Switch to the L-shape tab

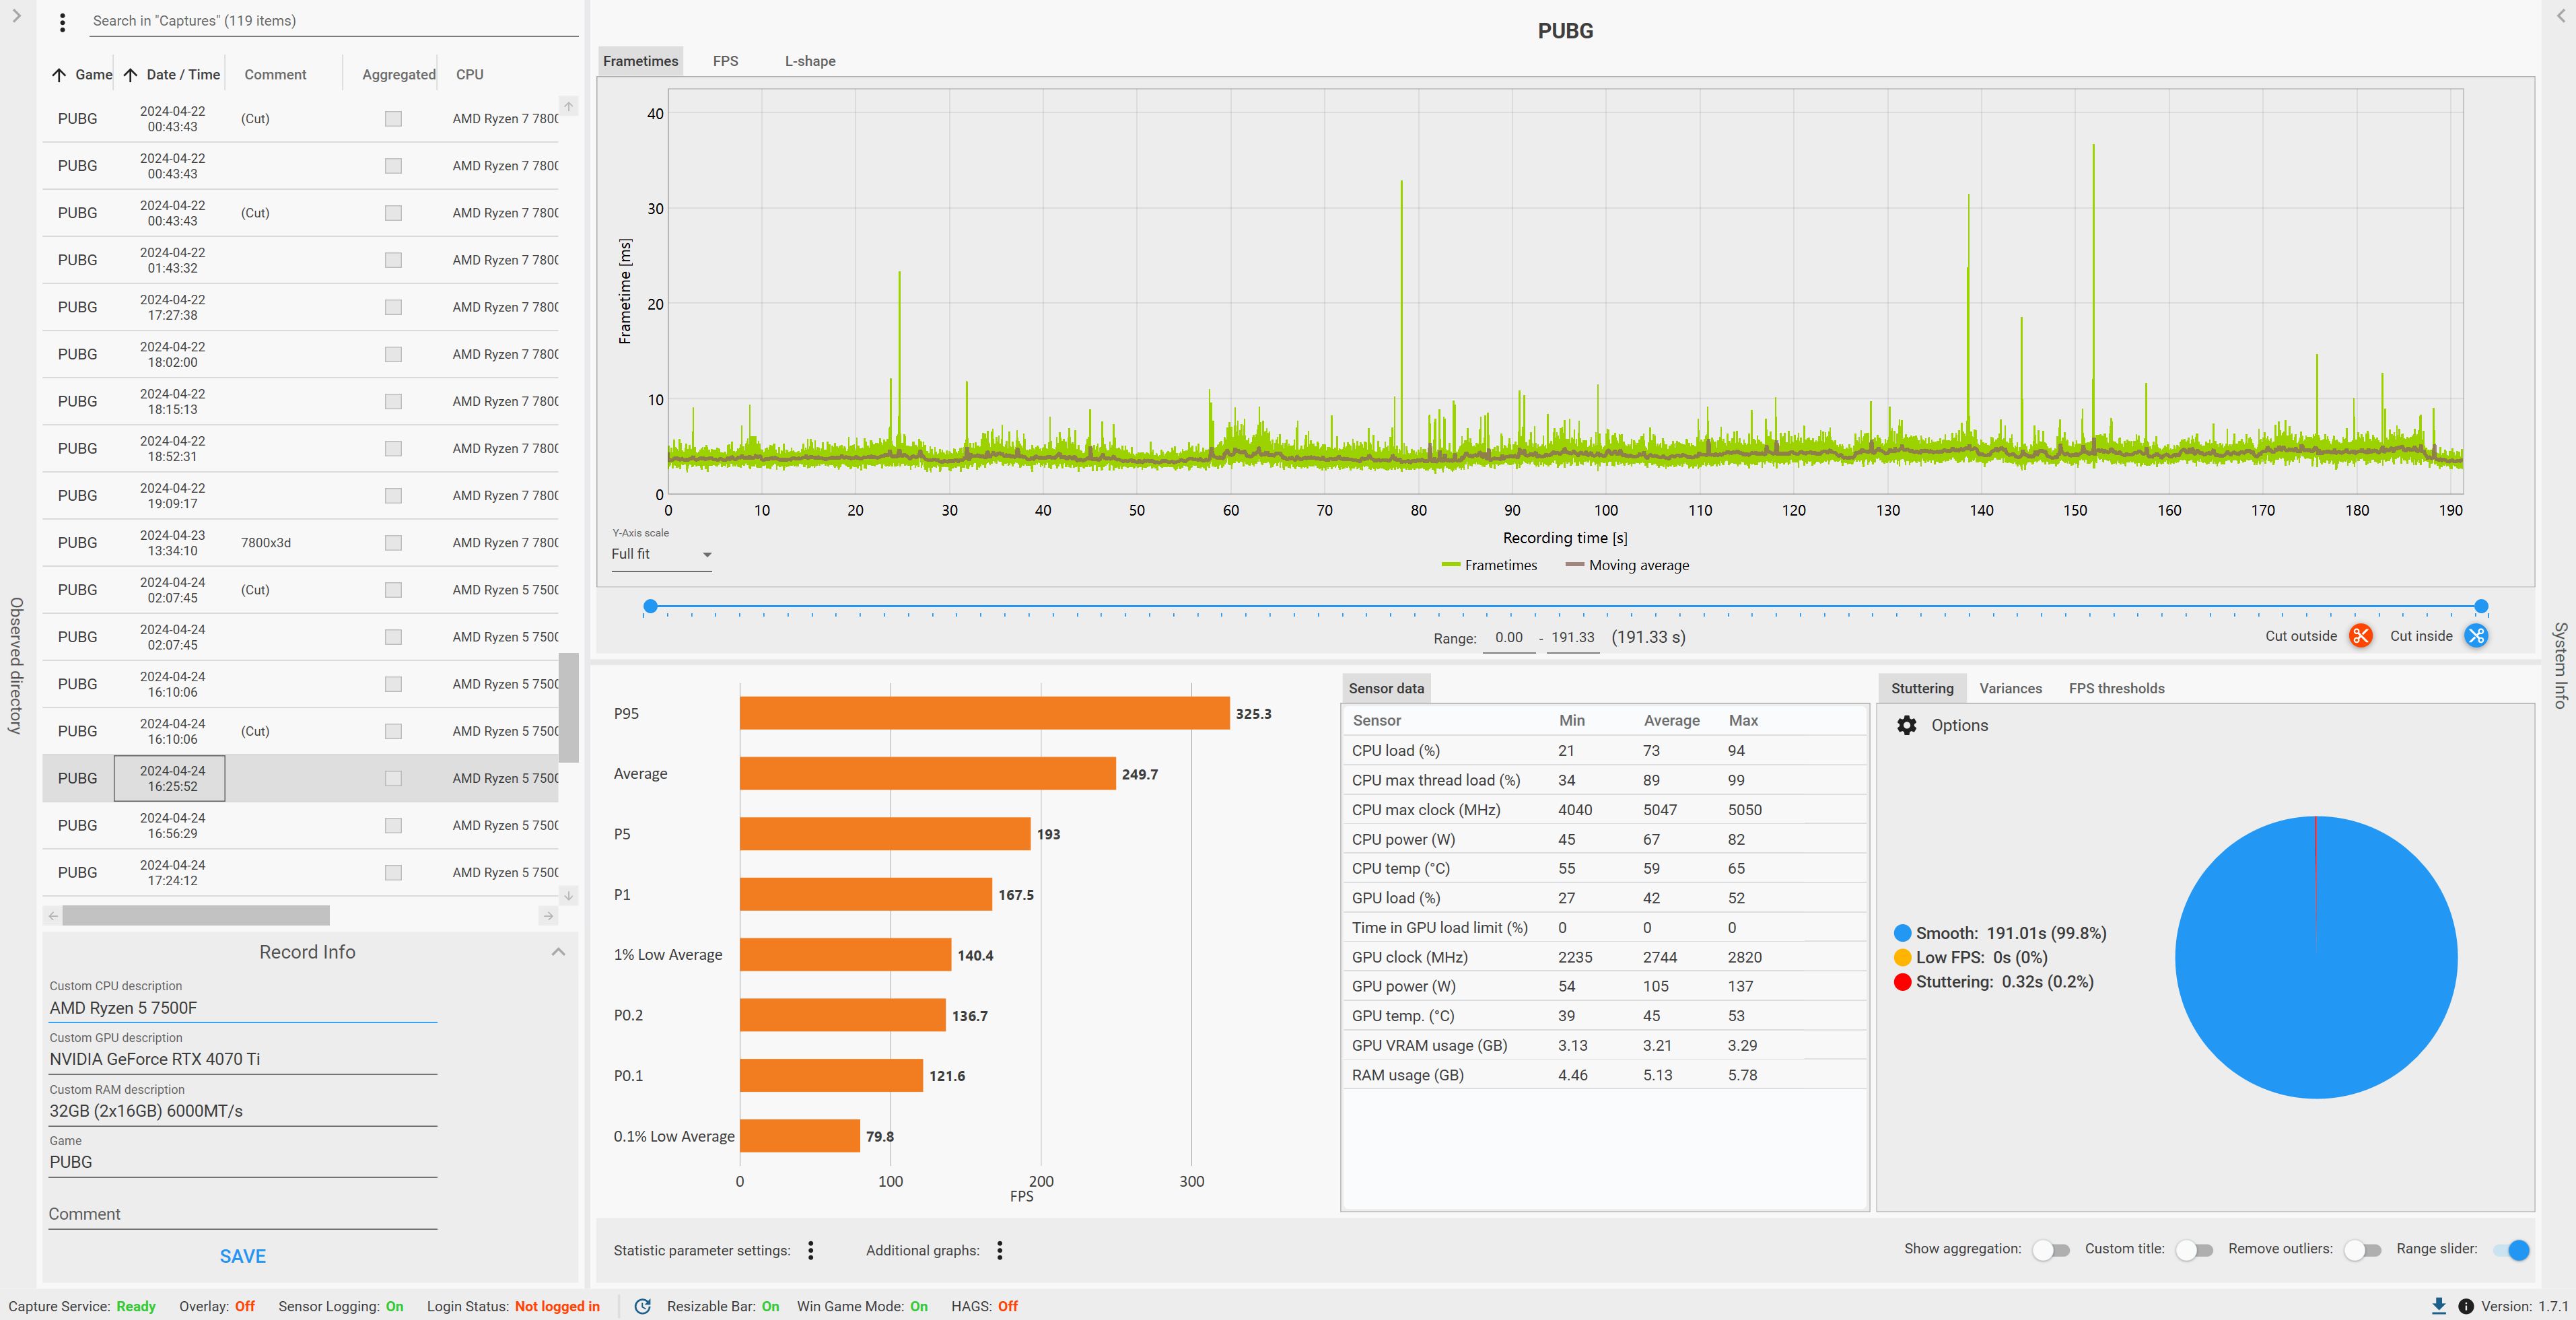click(x=810, y=61)
